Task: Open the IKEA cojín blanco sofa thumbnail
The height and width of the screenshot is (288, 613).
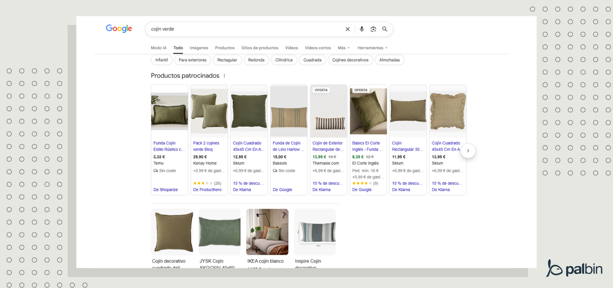Action: 267,232
